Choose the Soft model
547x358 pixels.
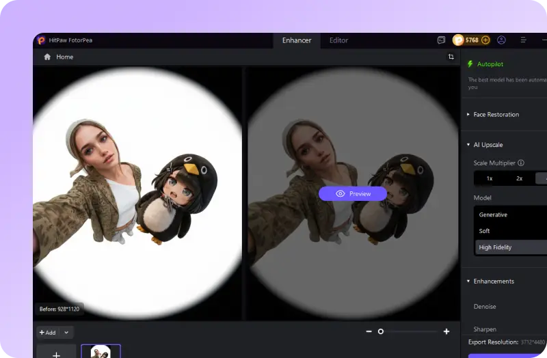pyautogui.click(x=511, y=231)
